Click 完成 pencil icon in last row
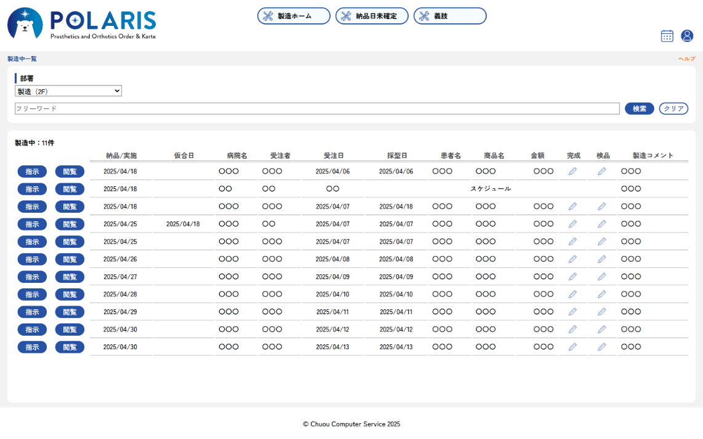Viewport: 703px width, 439px height. pyautogui.click(x=572, y=347)
